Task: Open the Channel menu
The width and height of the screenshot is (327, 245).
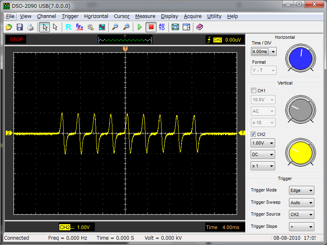Action: click(46, 16)
